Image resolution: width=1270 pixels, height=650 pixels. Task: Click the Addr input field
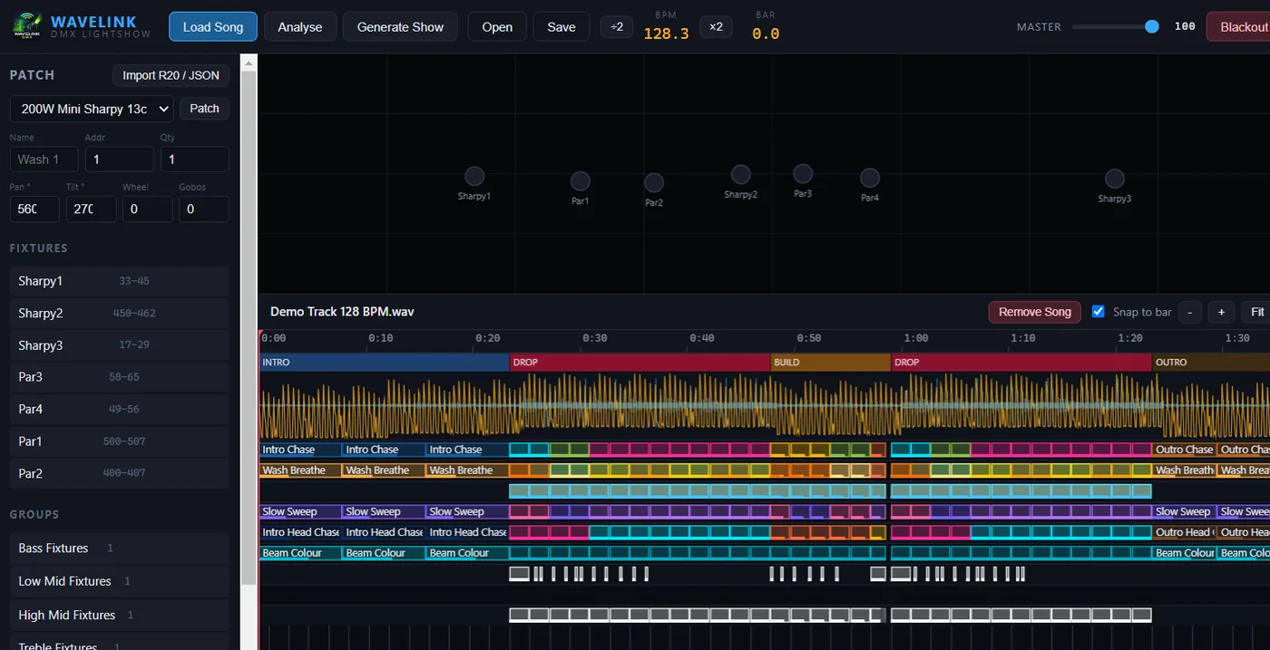(x=120, y=160)
